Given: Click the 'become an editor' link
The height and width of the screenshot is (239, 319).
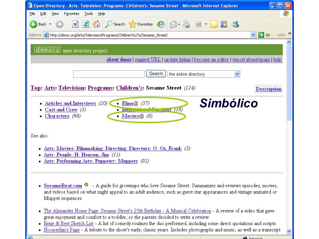Looking at the screenshot, I should click(212, 59).
